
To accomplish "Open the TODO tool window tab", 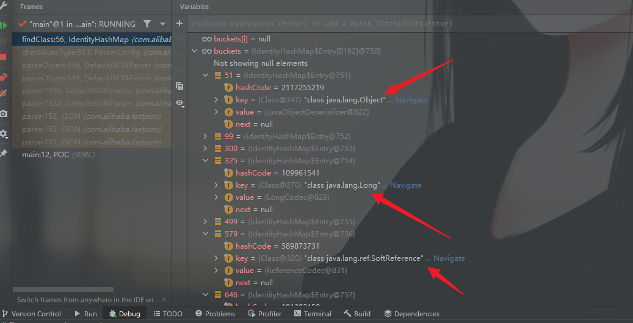I will pos(168,314).
